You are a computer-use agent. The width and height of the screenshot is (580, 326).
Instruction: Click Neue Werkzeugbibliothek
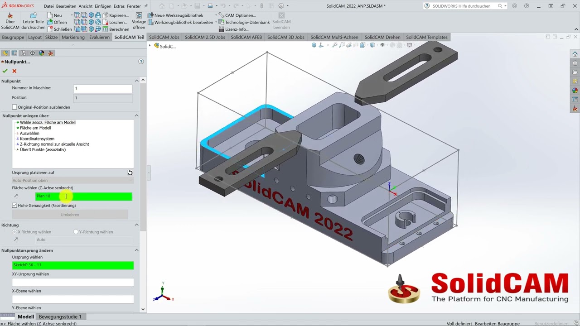click(x=176, y=15)
